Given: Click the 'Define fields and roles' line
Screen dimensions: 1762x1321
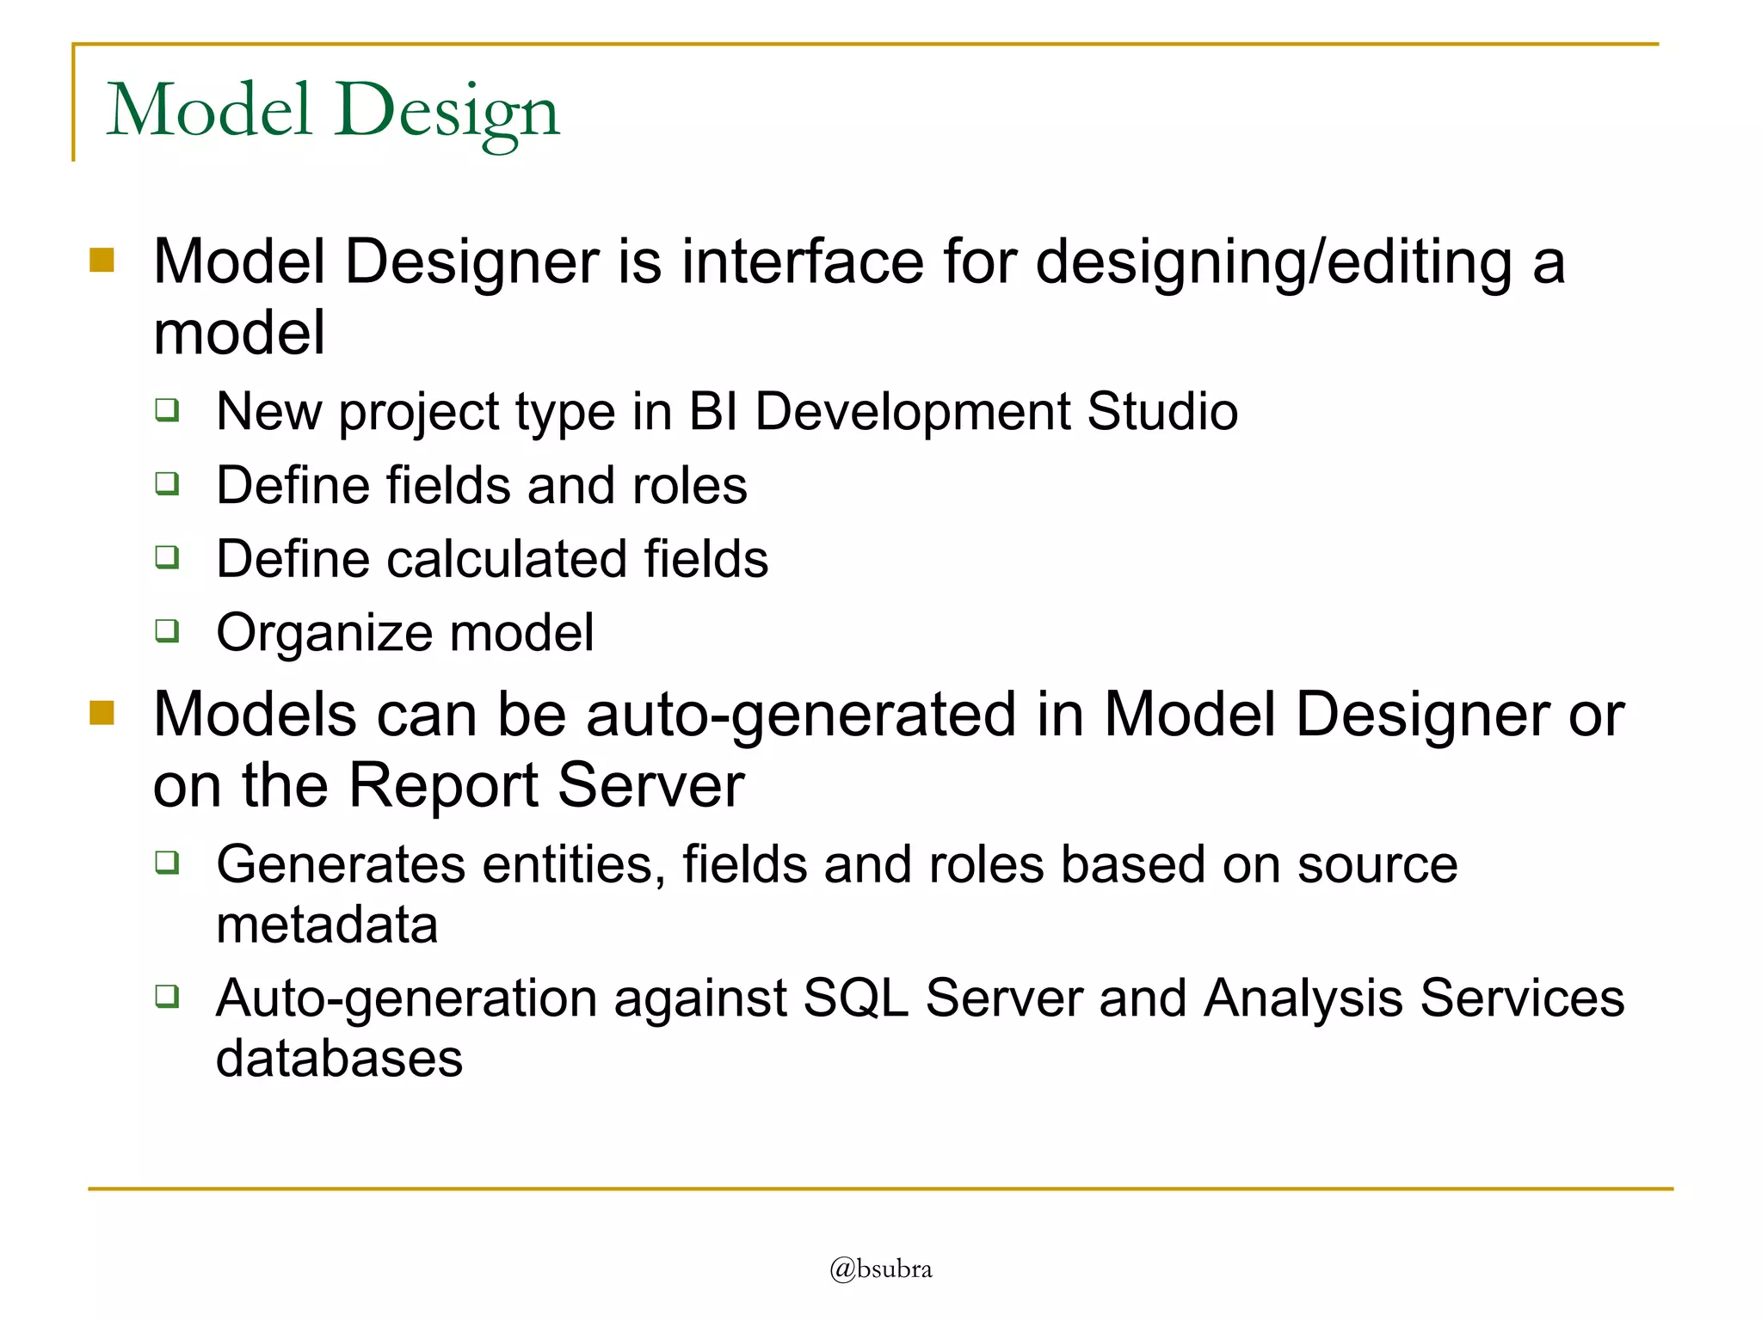Looking at the screenshot, I should pos(482,485).
